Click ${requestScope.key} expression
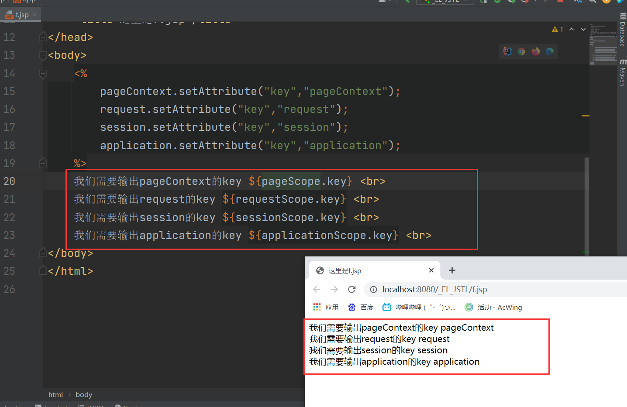627x407 pixels. coord(284,199)
